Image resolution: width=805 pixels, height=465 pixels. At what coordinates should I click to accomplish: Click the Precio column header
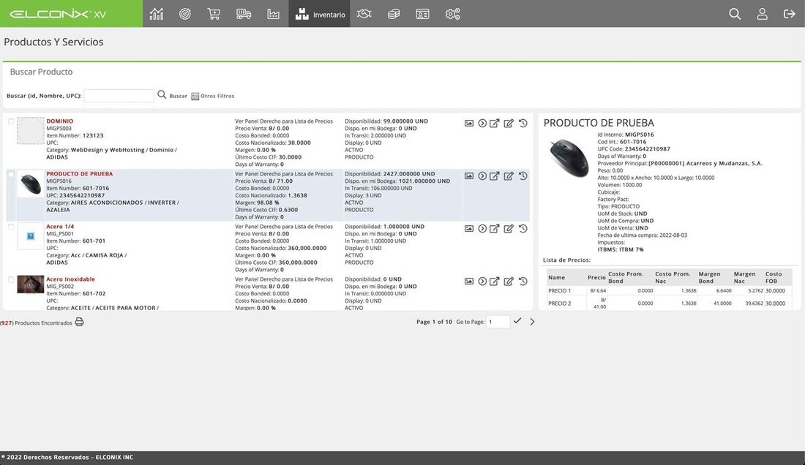point(596,277)
